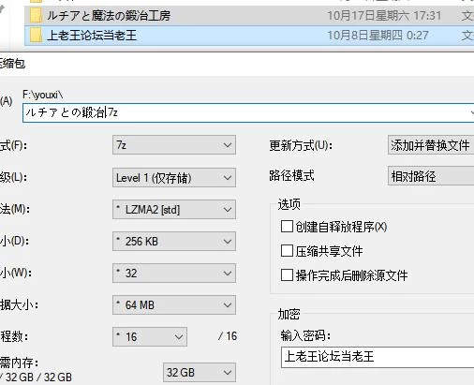Open the compression level dropdown showing Level 1

click(x=174, y=178)
